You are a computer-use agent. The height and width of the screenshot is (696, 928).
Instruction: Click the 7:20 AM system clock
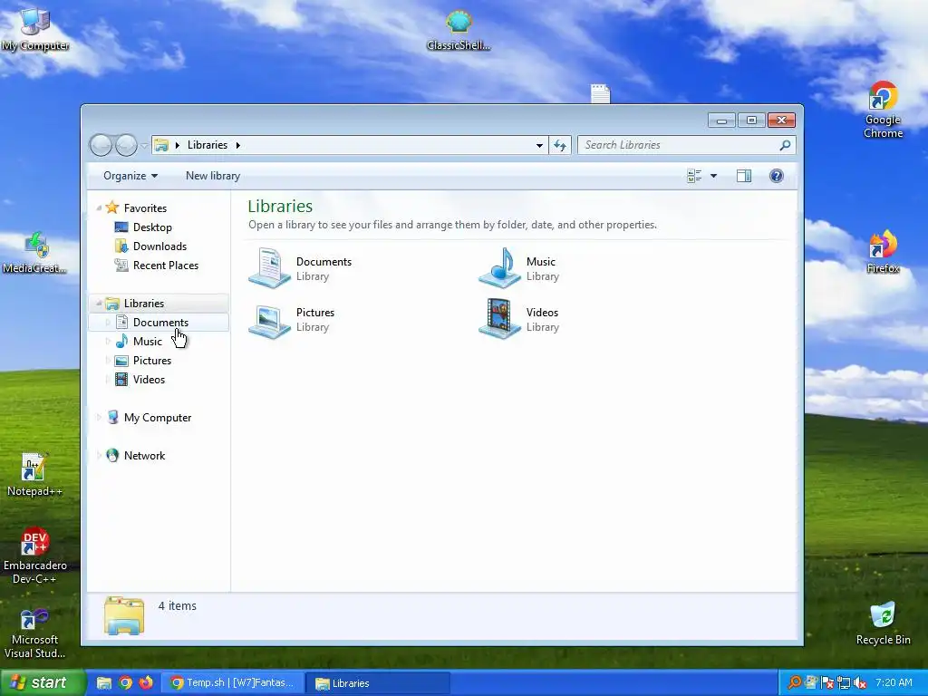click(894, 683)
